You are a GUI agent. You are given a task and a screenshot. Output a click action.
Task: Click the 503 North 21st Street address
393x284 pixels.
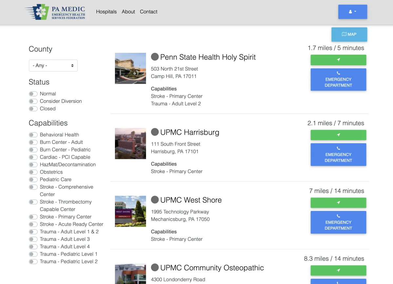(175, 69)
